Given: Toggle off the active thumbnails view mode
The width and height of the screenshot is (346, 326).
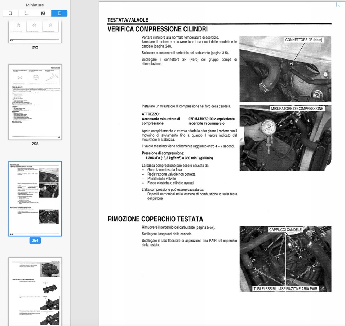Looking at the screenshot, I should 59,13.
